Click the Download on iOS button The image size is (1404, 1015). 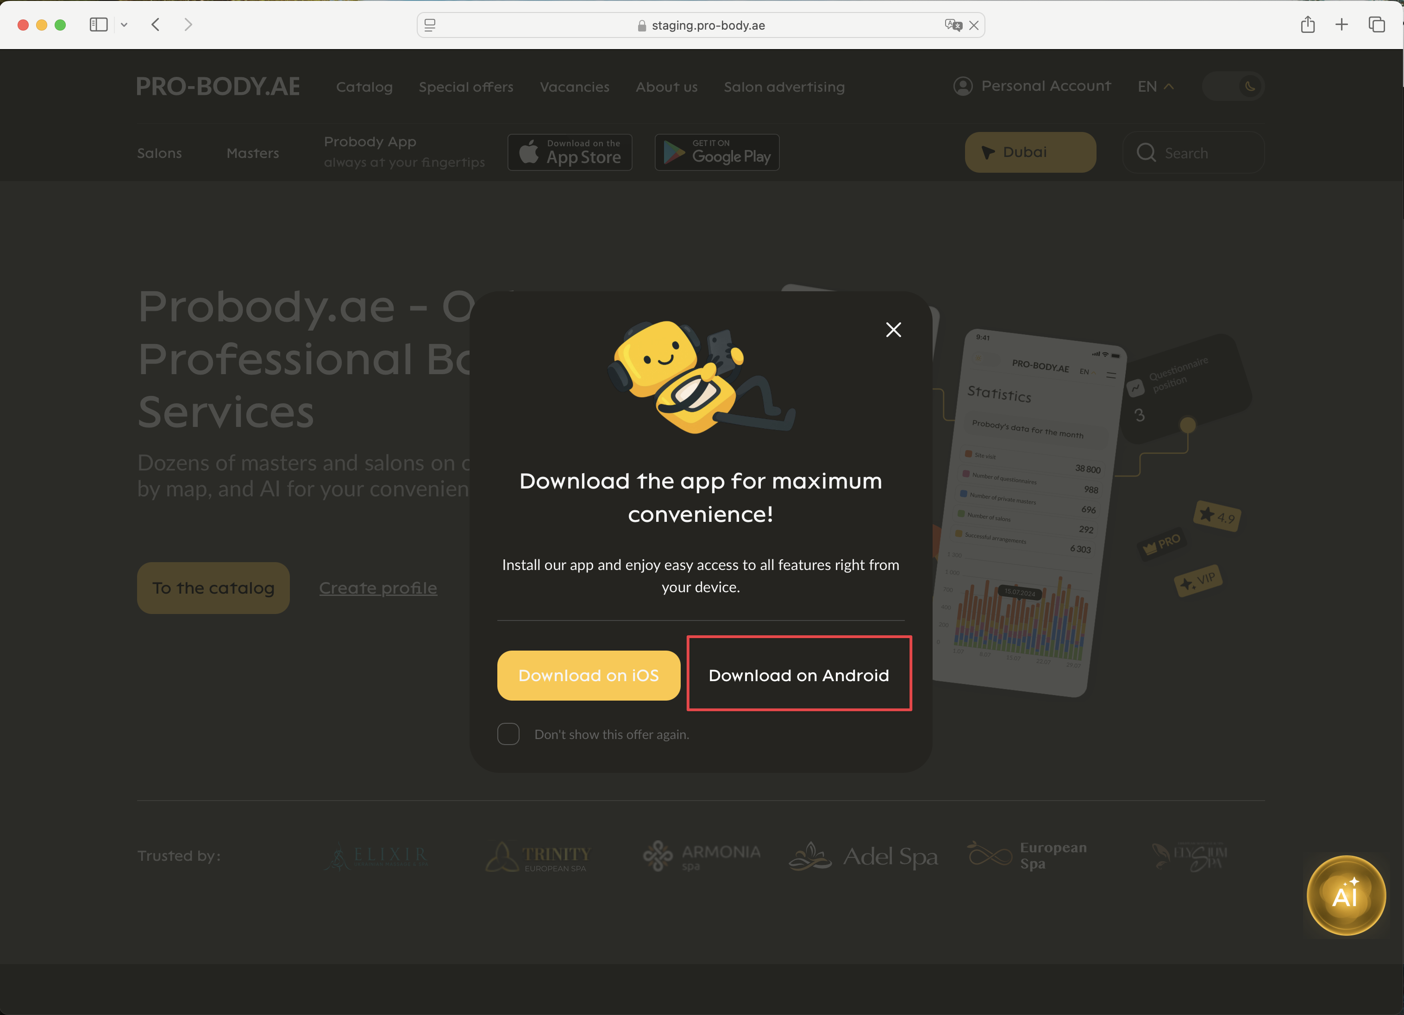[589, 675]
